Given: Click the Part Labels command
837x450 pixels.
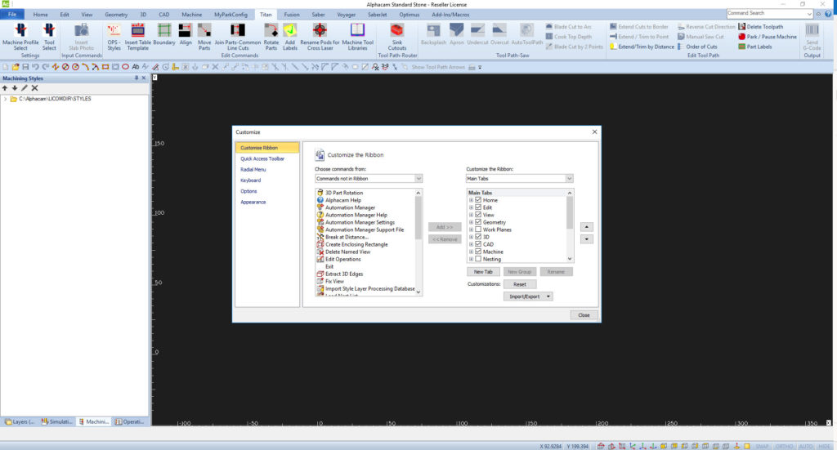Looking at the screenshot, I should point(754,47).
